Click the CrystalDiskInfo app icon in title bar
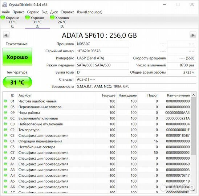 (5, 5)
